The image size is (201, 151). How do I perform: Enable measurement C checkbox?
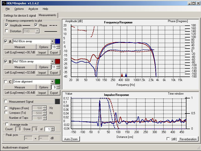point(6,82)
